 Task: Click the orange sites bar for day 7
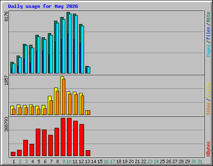[51, 107]
